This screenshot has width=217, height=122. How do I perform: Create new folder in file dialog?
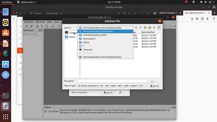point(150,27)
